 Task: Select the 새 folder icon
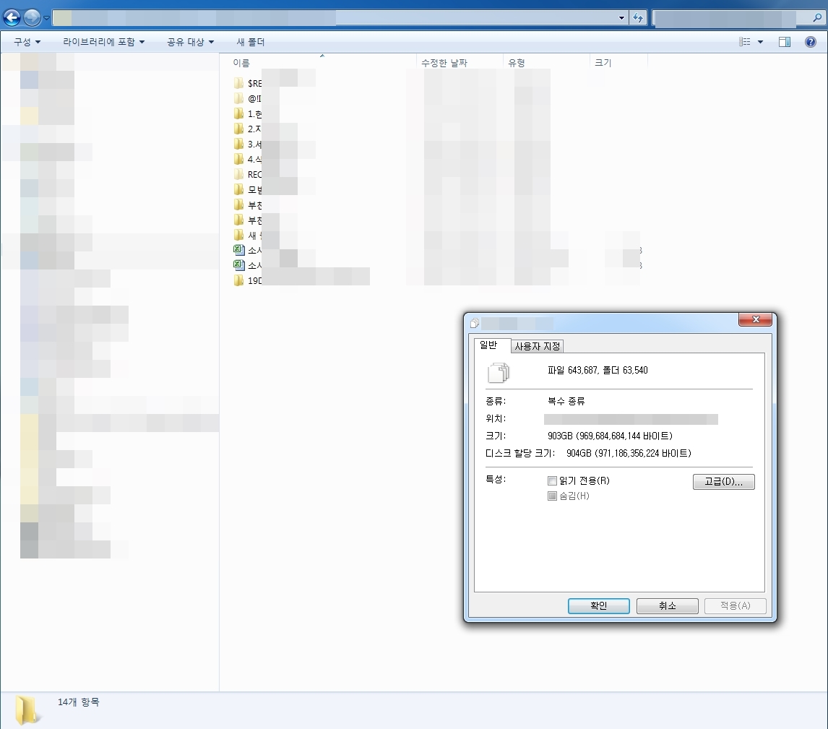click(238, 235)
